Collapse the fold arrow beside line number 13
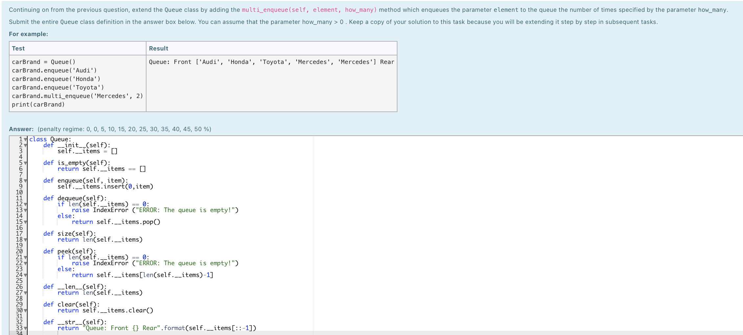This screenshot has width=743, height=335. pyautogui.click(x=25, y=210)
